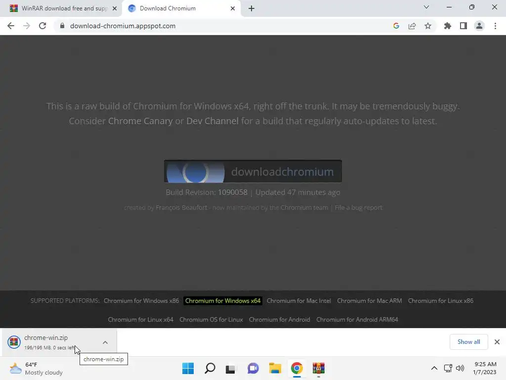Click Chrome icon on taskbar
This screenshot has height=380, width=506.
(x=297, y=368)
